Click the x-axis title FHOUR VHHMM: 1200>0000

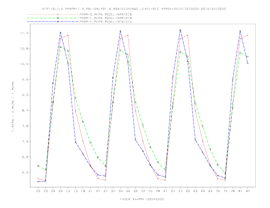coord(142,199)
